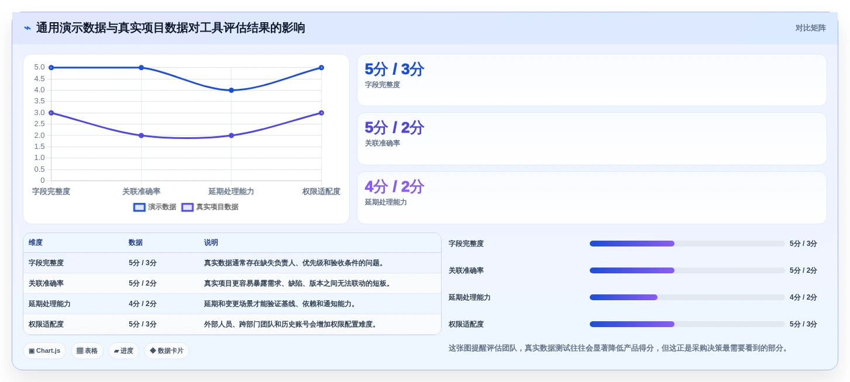Open the 4分 / 2分 延期处理能力 data card
850x382 pixels.
tap(592, 197)
